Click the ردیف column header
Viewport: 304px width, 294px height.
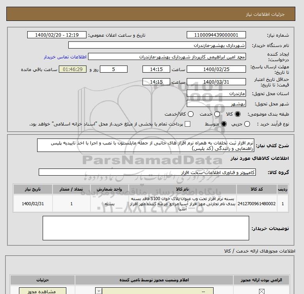tap(283, 189)
